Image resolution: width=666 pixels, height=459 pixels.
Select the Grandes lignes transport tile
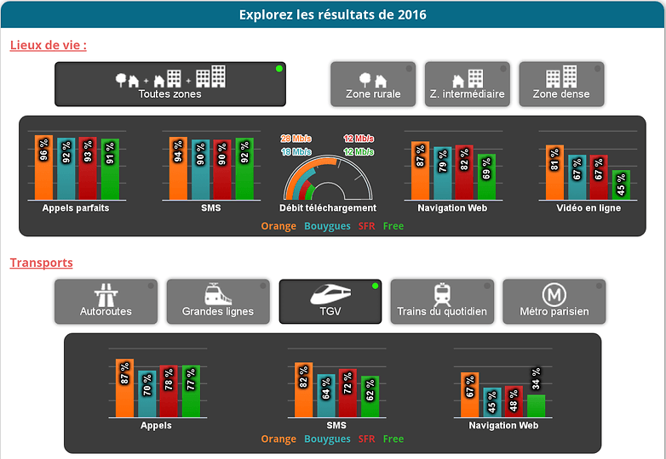(x=218, y=302)
